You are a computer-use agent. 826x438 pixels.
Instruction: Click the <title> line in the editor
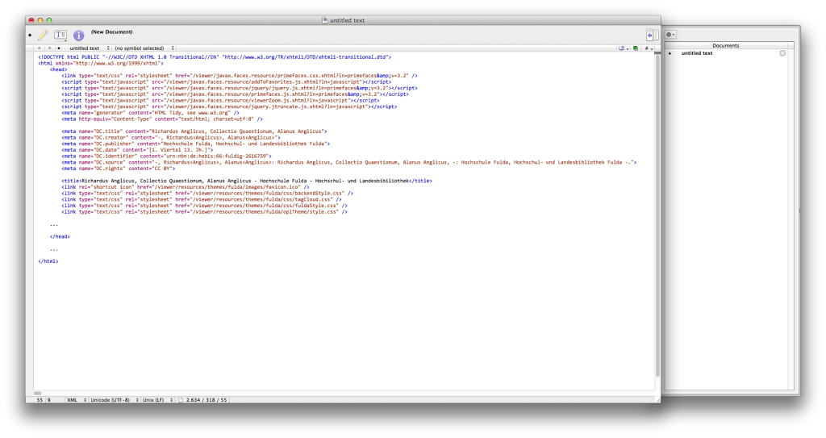[247, 181]
